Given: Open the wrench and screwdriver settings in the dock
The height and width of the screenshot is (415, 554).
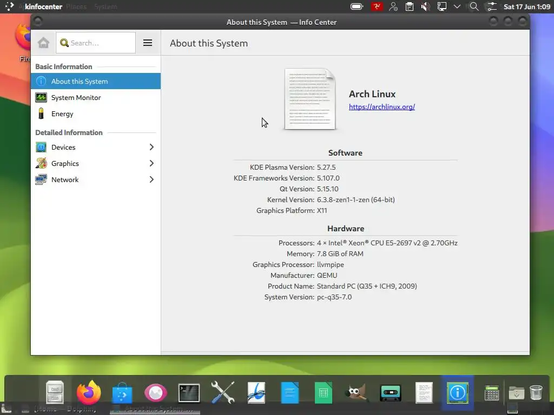Looking at the screenshot, I should point(222,392).
